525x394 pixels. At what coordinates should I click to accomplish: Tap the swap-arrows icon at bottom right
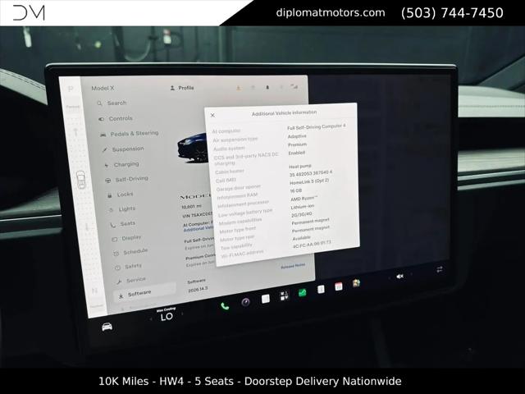pos(440,270)
